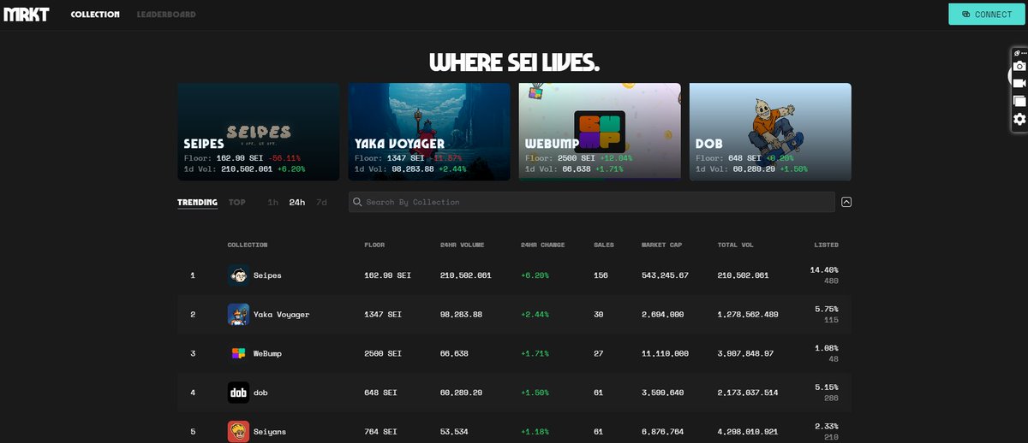Click the 11,110,000 market cap value

[665, 354]
